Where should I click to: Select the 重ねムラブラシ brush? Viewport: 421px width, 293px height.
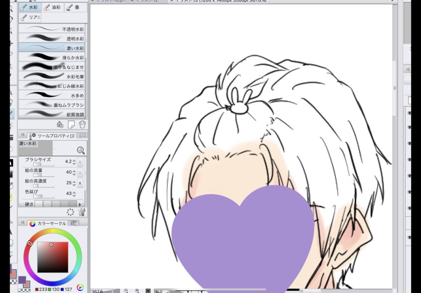tap(52, 104)
